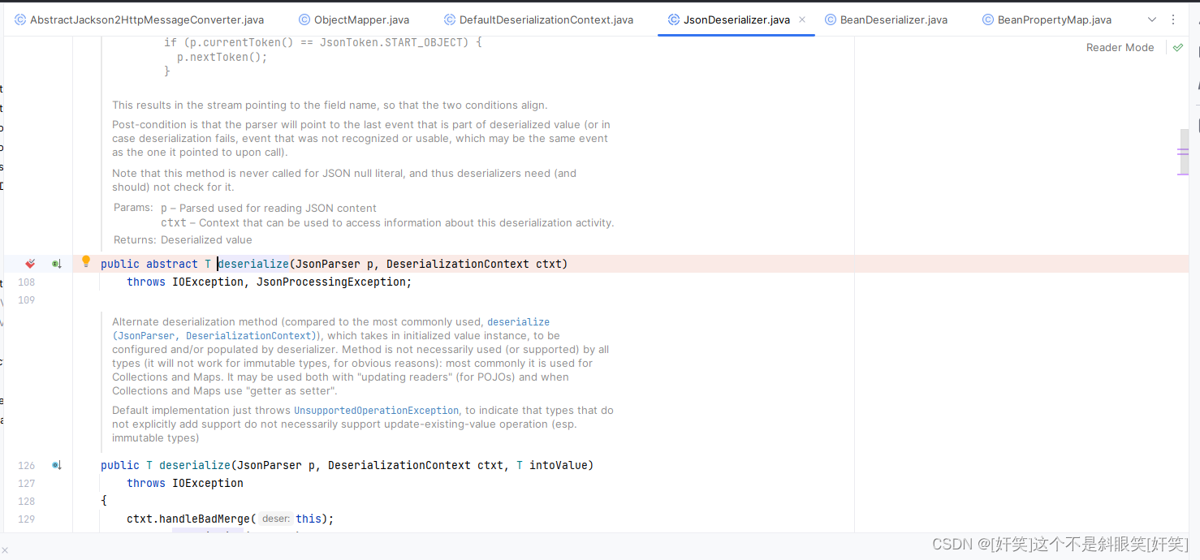This screenshot has height=560, width=1200.
Task: Click the class icon on BeanPropertyMap.java tab
Action: 988,19
